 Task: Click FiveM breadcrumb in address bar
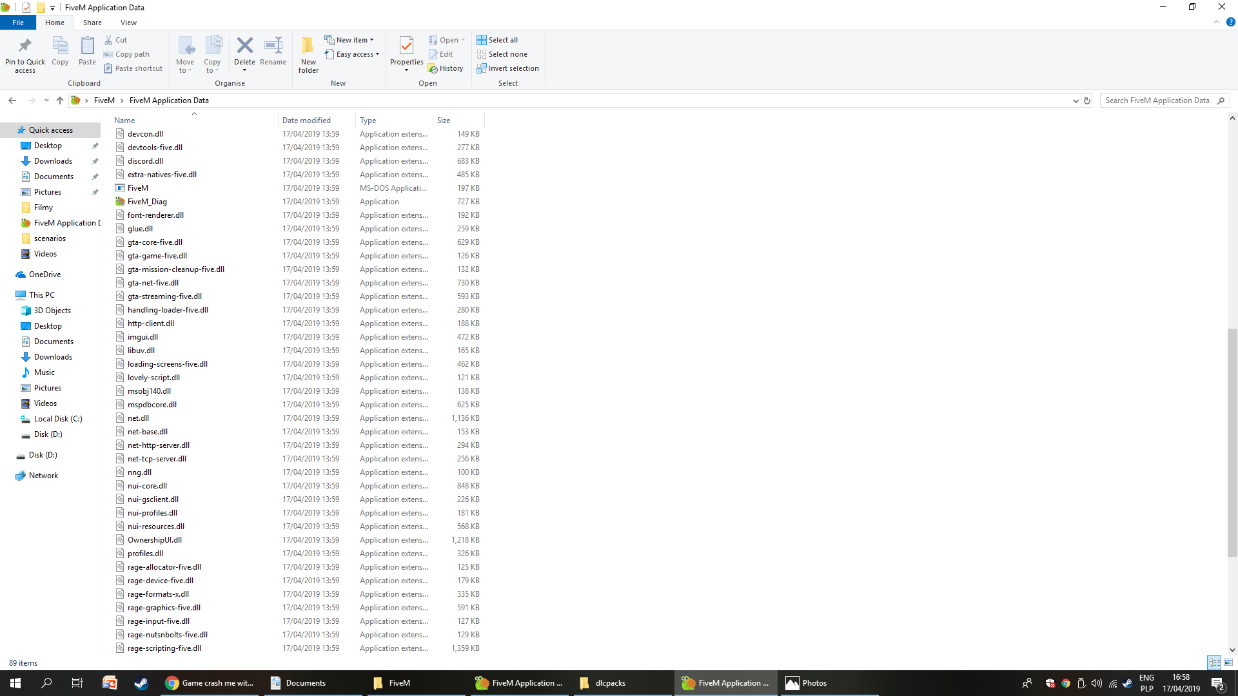pyautogui.click(x=104, y=101)
